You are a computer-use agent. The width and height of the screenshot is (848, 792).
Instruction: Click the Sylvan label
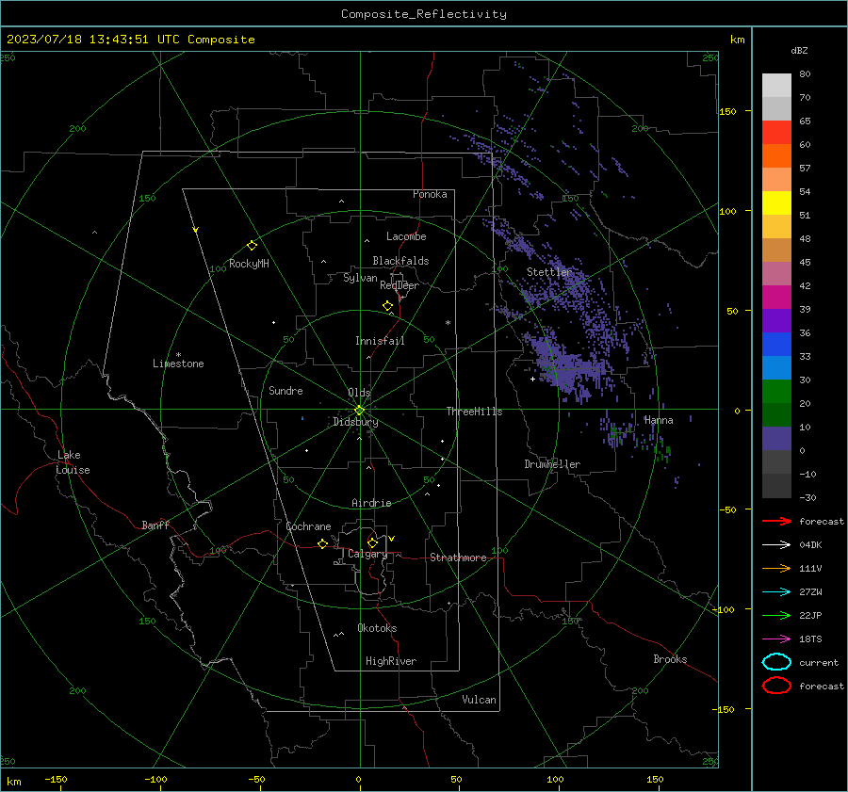[x=360, y=278]
